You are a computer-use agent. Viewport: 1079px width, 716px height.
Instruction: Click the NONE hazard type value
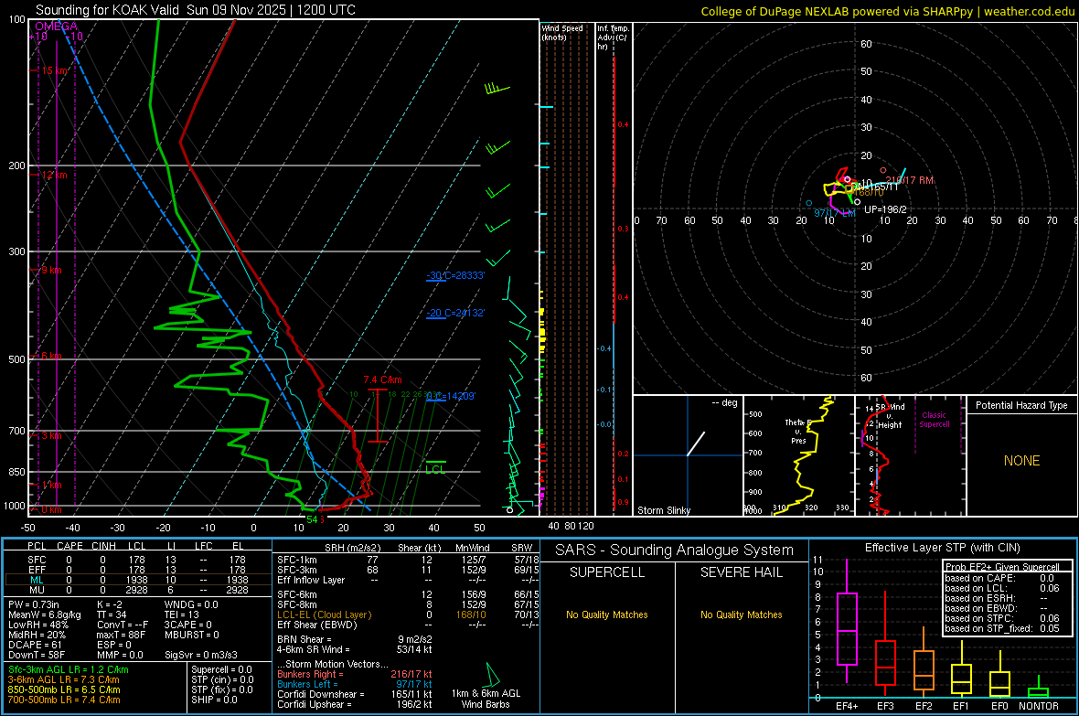1022,461
